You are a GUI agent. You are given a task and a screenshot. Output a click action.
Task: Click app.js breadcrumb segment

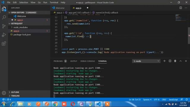58,12
